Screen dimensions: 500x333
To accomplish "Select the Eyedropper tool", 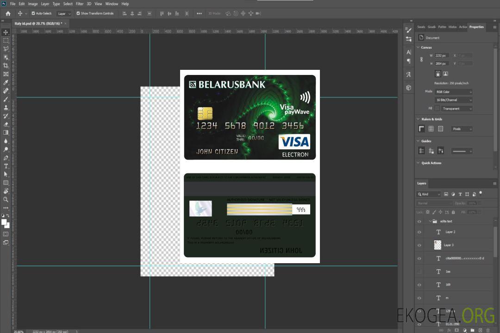I will click(6, 82).
